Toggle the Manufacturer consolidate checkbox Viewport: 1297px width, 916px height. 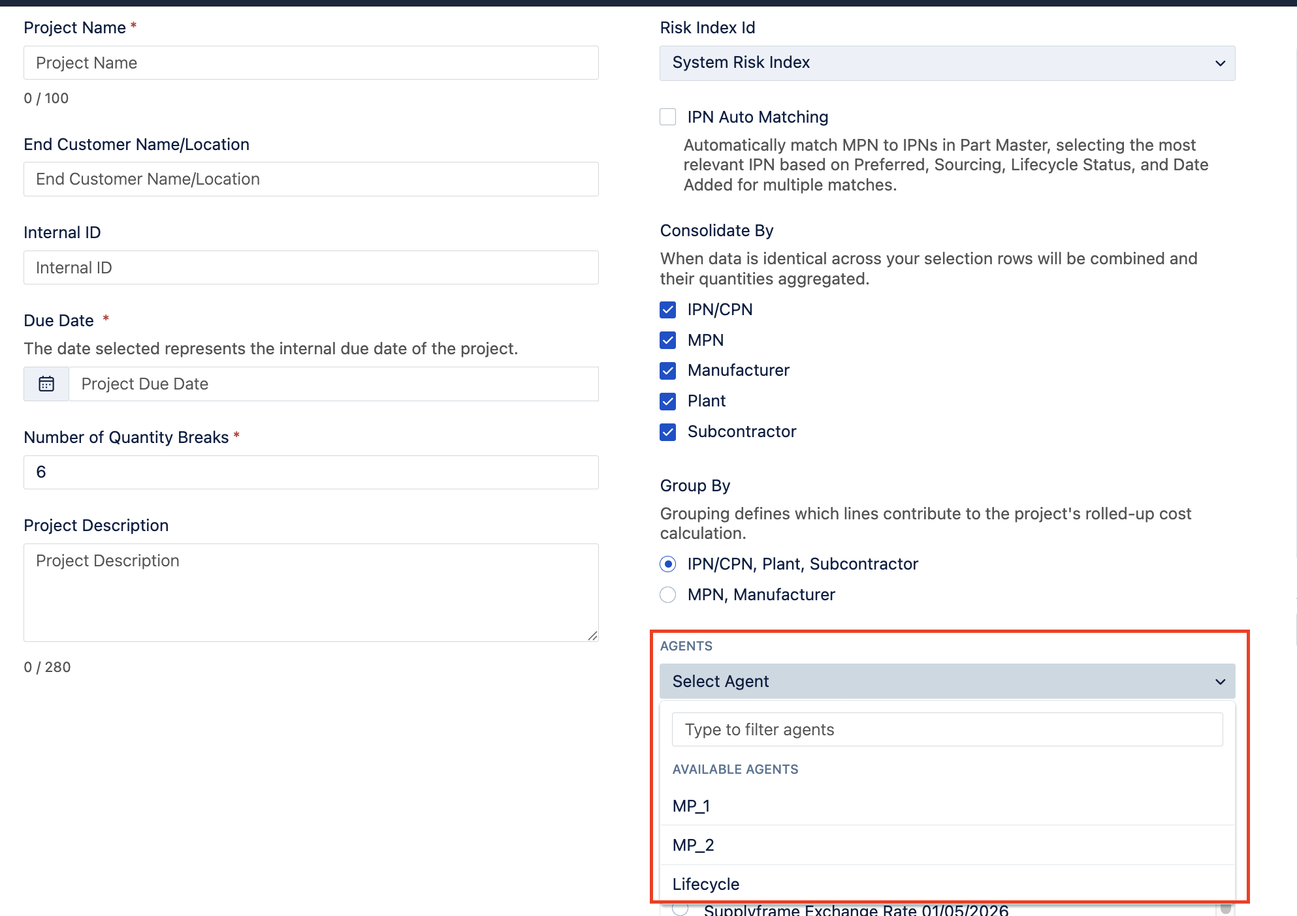point(667,371)
